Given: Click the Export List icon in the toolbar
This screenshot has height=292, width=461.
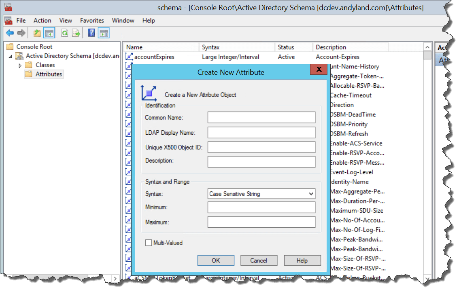Looking at the screenshot, I should point(76,33).
